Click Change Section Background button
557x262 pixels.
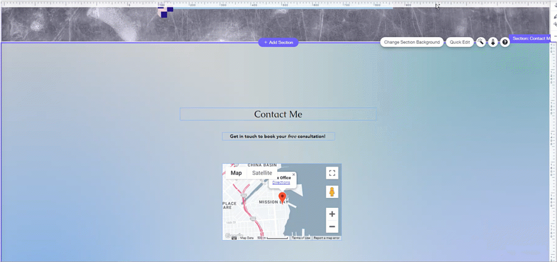tap(412, 42)
